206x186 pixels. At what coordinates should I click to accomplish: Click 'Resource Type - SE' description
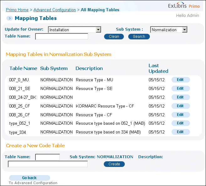click(x=94, y=88)
